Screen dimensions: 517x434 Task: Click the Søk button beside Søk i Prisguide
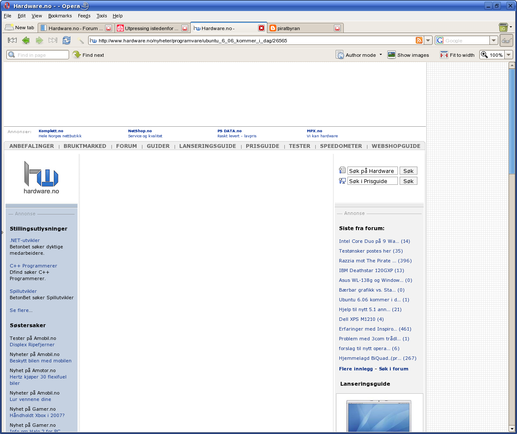pos(409,181)
